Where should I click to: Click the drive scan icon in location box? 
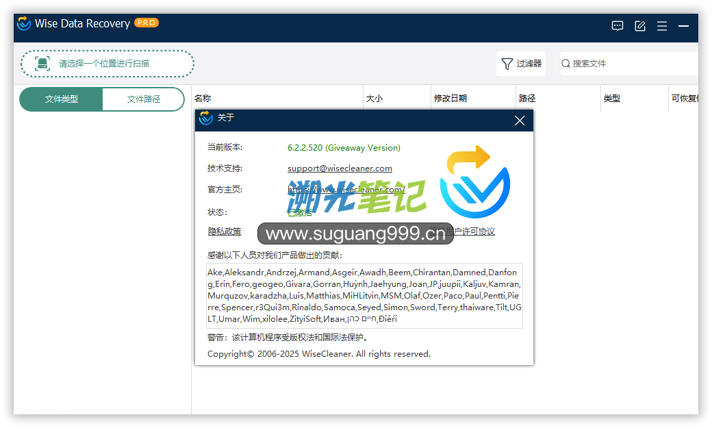pyautogui.click(x=42, y=64)
